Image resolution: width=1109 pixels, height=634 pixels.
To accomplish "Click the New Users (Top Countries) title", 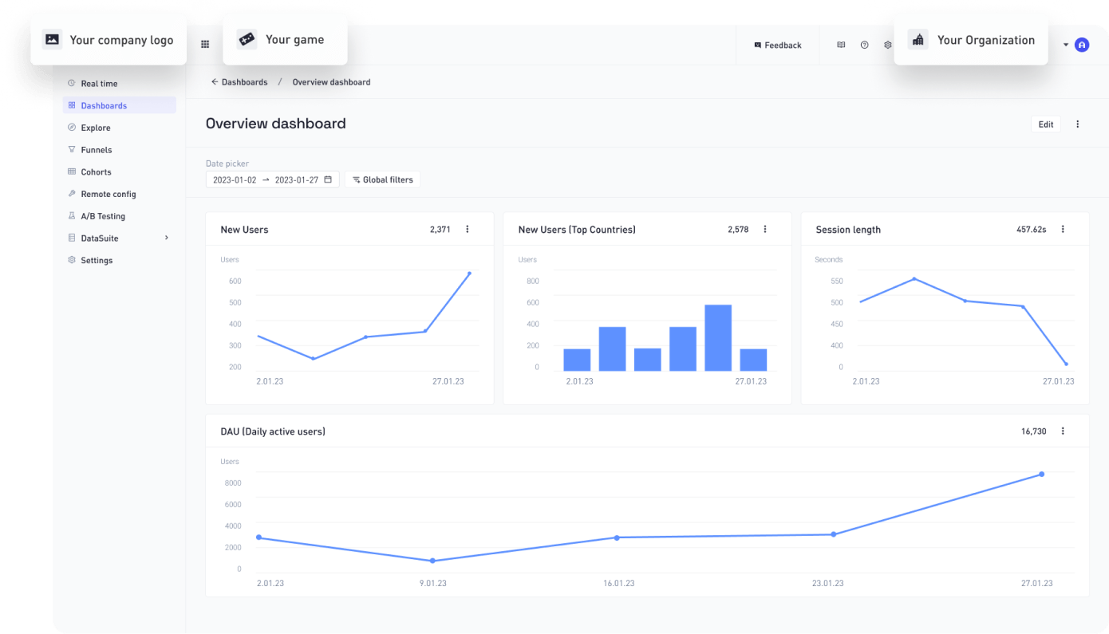I will point(577,230).
